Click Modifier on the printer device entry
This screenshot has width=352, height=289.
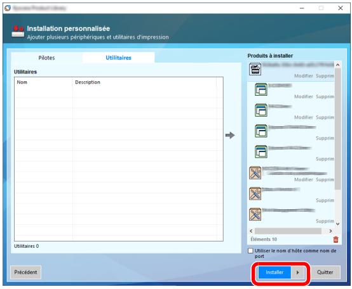[304, 76]
